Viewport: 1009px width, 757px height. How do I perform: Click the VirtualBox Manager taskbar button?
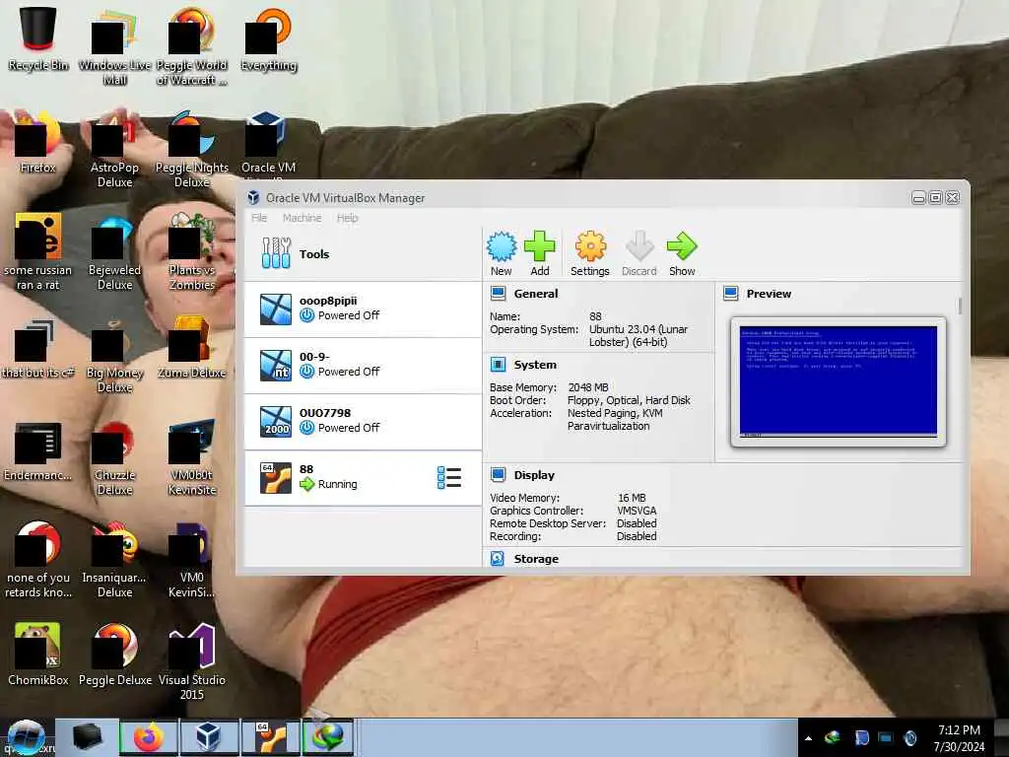click(x=209, y=737)
